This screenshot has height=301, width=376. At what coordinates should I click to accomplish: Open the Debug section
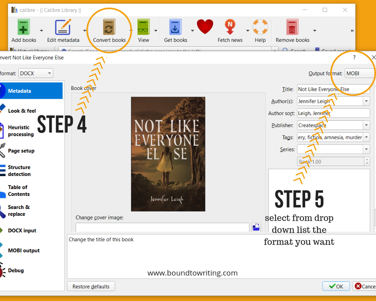[31, 270]
